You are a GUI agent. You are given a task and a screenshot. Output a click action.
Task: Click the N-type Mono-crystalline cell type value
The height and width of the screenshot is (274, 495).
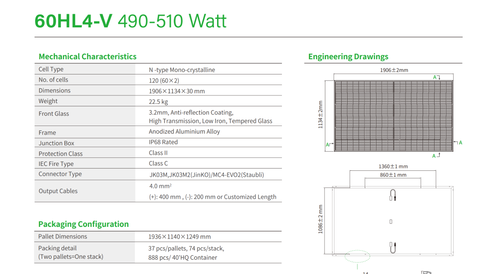click(182, 70)
